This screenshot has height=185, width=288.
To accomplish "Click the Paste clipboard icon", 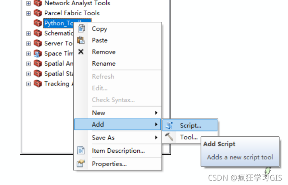I will click(x=81, y=40).
